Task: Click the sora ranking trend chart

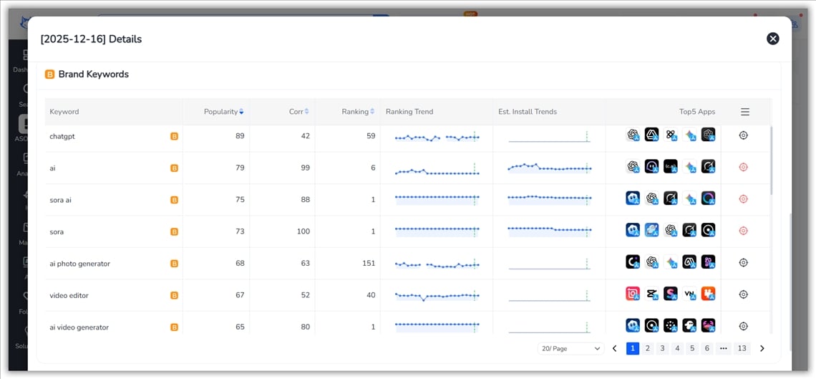Action: click(437, 229)
